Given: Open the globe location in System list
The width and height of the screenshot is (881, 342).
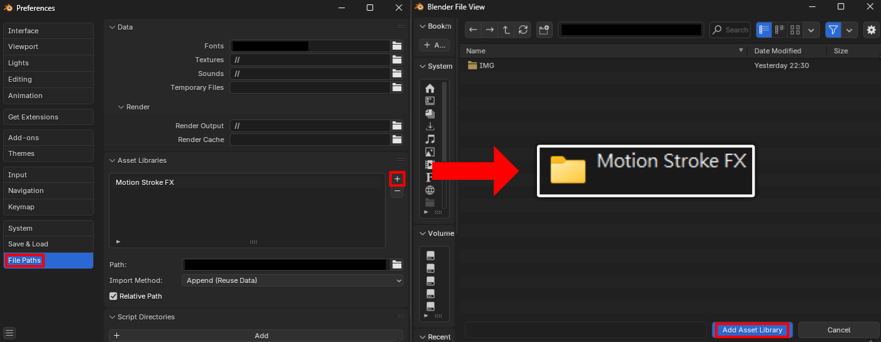Looking at the screenshot, I should (430, 190).
